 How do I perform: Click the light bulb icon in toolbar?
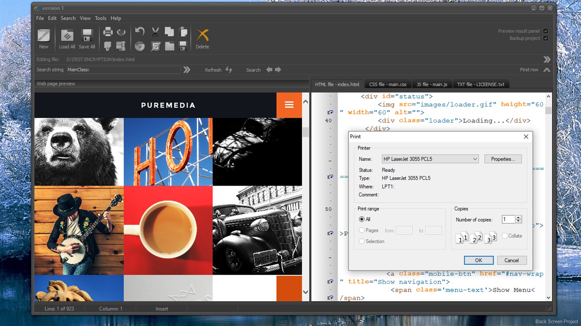[108, 46]
